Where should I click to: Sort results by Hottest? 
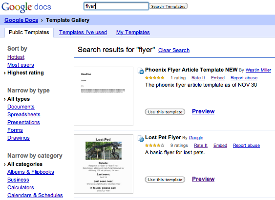[x=16, y=57]
